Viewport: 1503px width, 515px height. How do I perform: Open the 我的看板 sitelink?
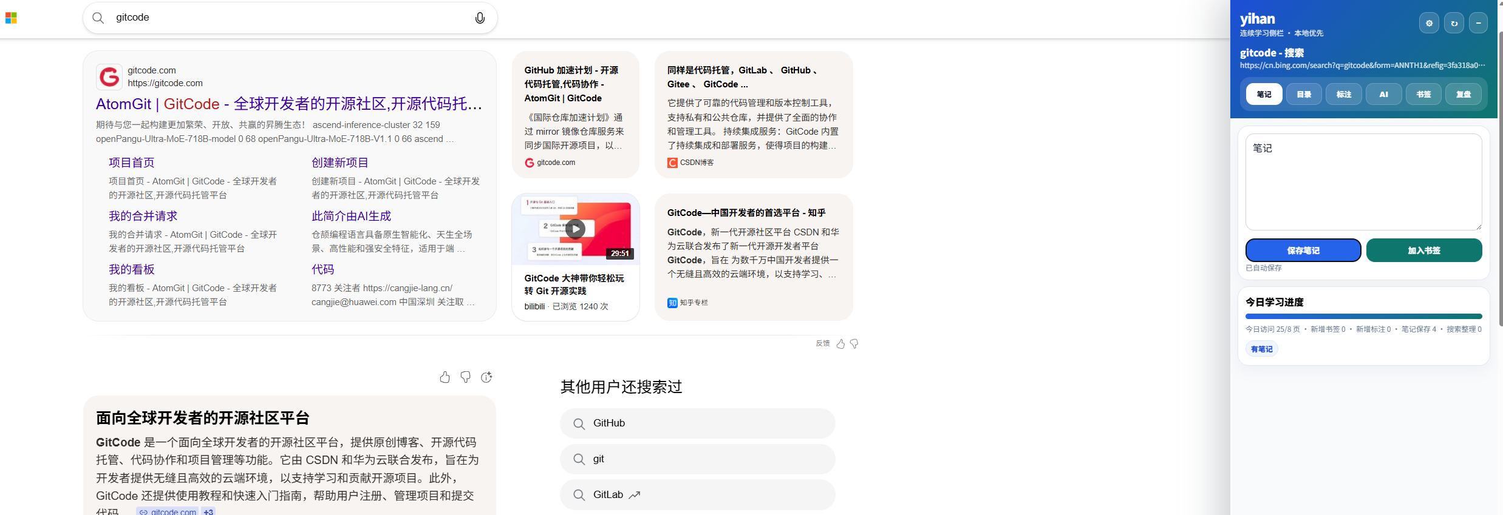[131, 269]
